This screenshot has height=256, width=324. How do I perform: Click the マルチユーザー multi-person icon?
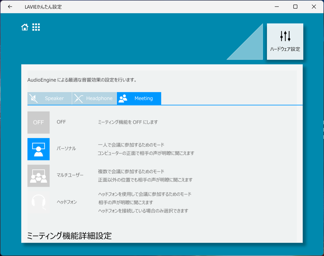pyautogui.click(x=38, y=175)
